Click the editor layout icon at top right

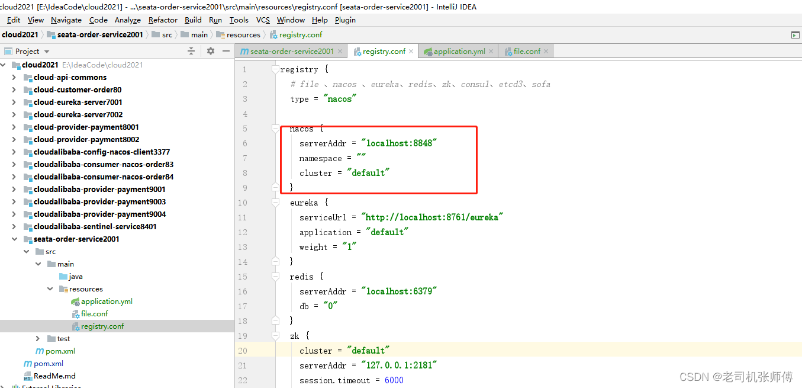point(795,35)
